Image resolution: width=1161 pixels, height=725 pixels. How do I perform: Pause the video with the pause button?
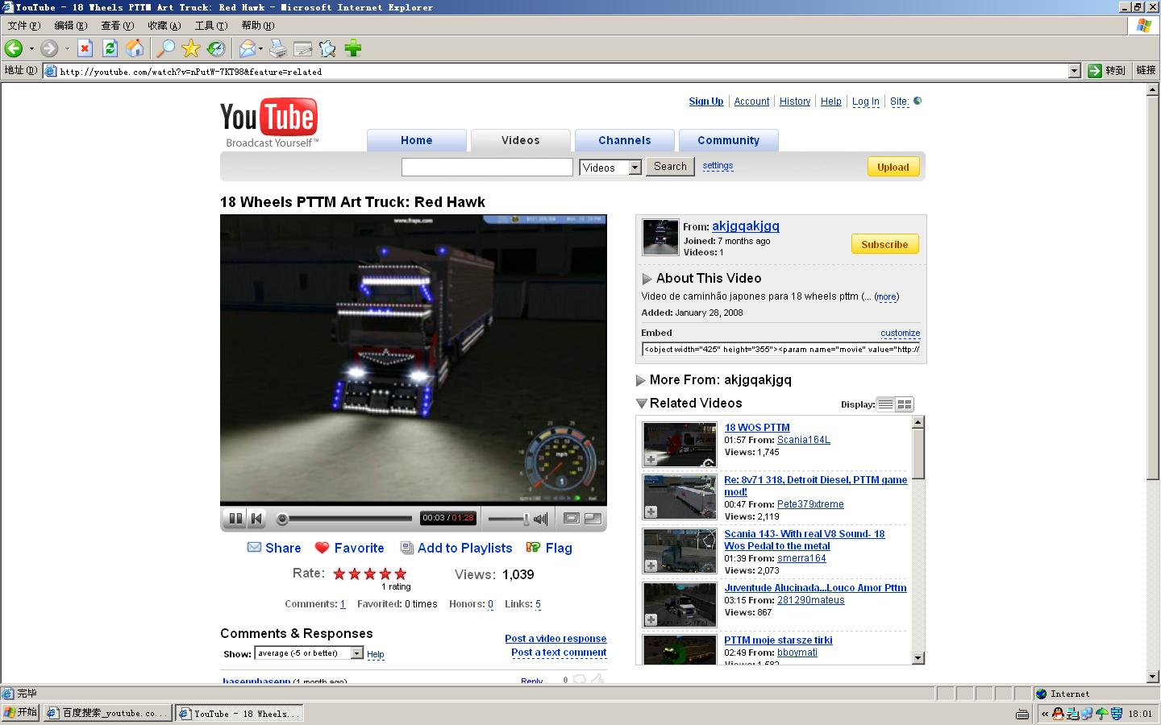[235, 519]
